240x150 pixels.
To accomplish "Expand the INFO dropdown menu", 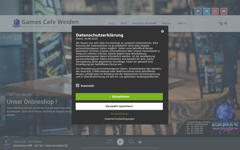I will [x=182, y=24].
